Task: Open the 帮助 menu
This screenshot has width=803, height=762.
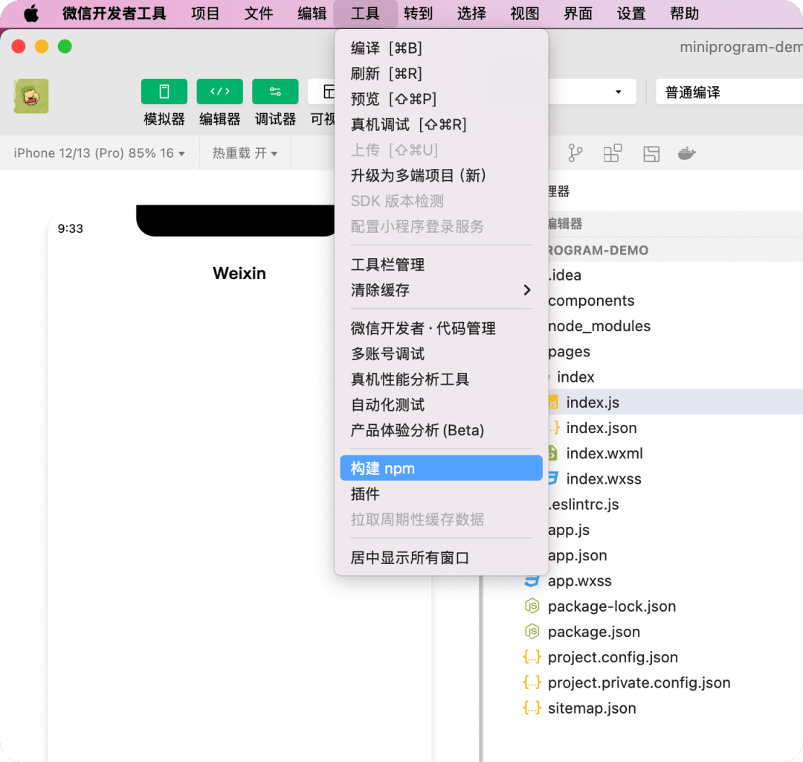Action: [685, 14]
